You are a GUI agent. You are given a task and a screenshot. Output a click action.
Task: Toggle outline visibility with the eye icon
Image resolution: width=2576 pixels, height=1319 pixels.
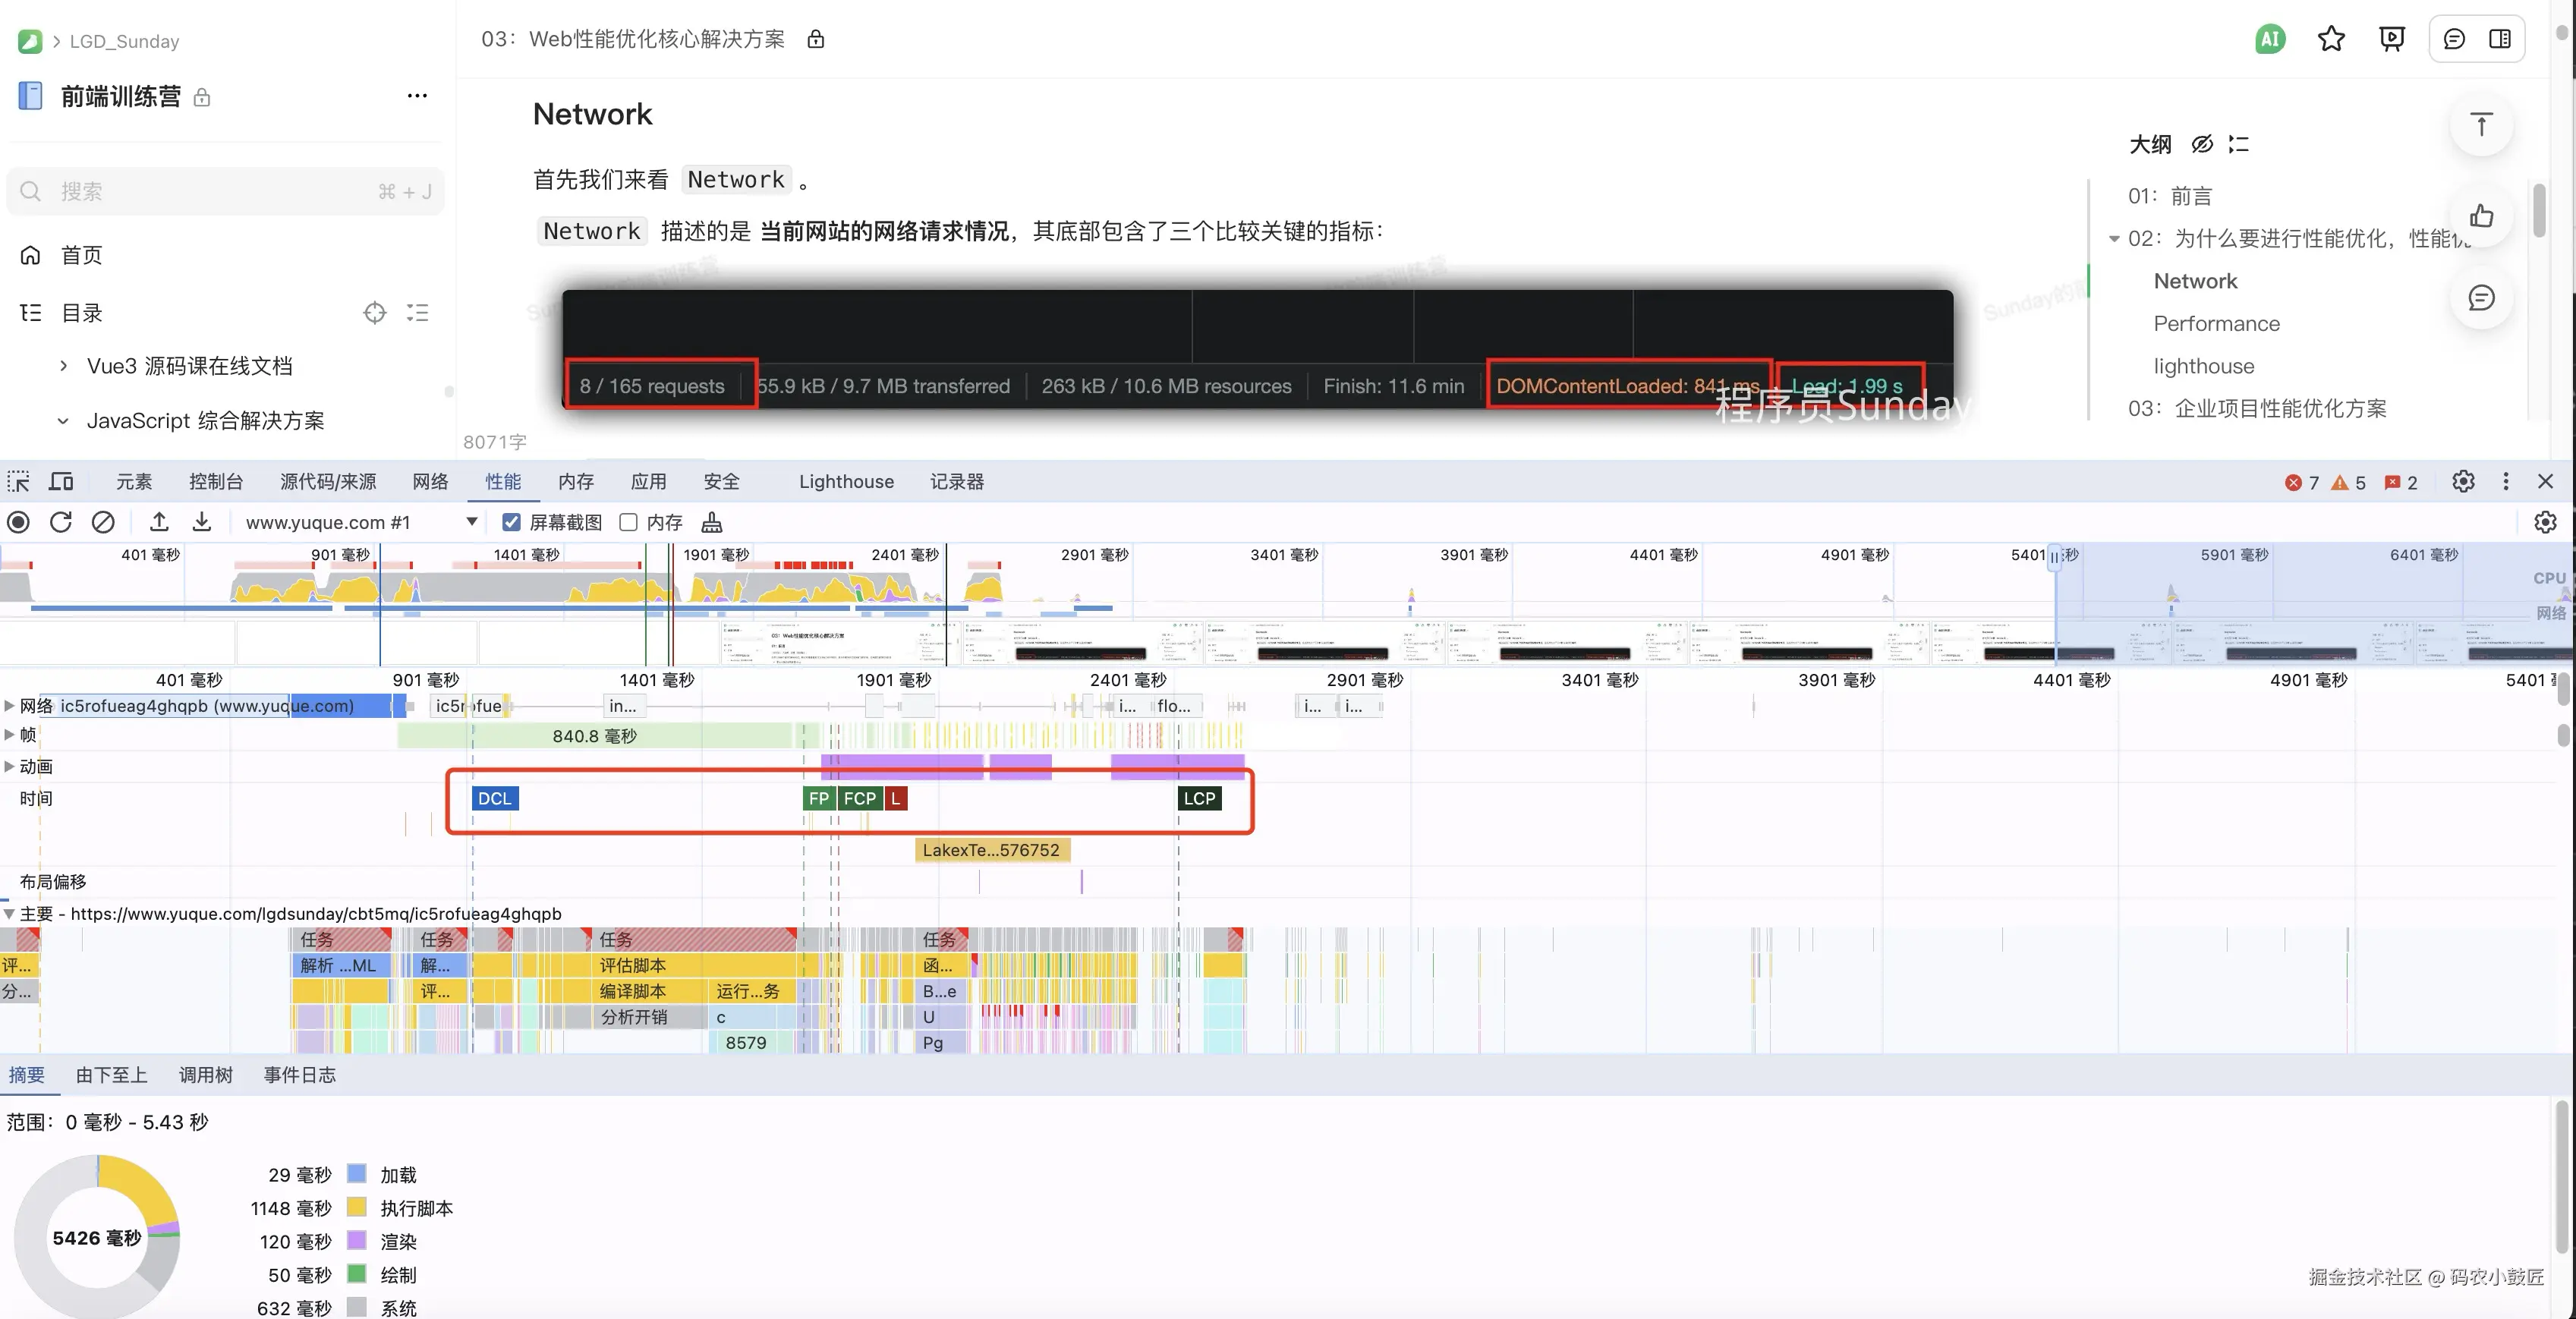pyautogui.click(x=2202, y=144)
